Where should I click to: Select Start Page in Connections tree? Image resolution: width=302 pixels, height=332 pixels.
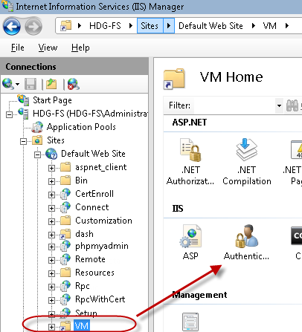tap(52, 100)
